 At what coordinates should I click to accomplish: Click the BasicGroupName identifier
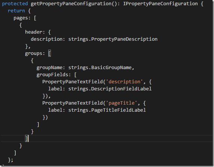tap(111, 68)
